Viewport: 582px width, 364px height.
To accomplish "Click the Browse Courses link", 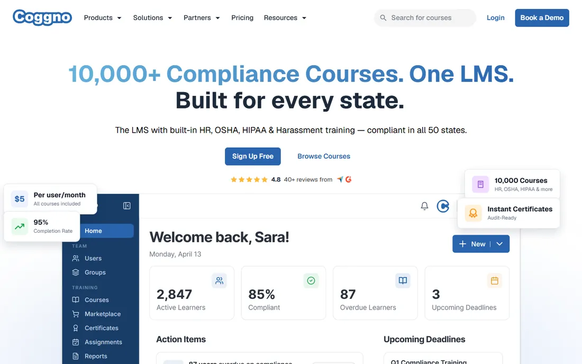I will pos(324,156).
